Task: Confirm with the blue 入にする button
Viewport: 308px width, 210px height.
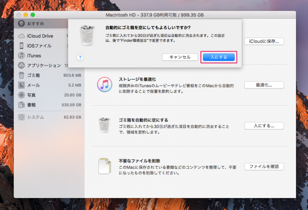Action: tap(219, 57)
